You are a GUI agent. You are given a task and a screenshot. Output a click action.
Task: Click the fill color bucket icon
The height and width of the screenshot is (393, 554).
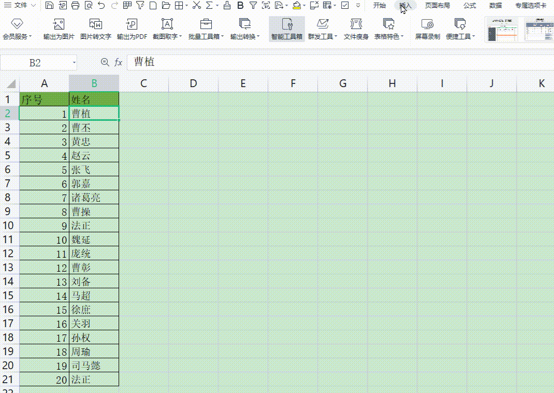tap(297, 5)
